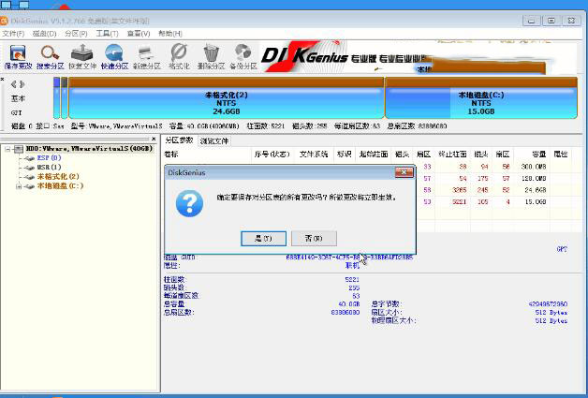Maximize the DiskGenius window
This screenshot has width=588, height=398.
tap(551, 21)
